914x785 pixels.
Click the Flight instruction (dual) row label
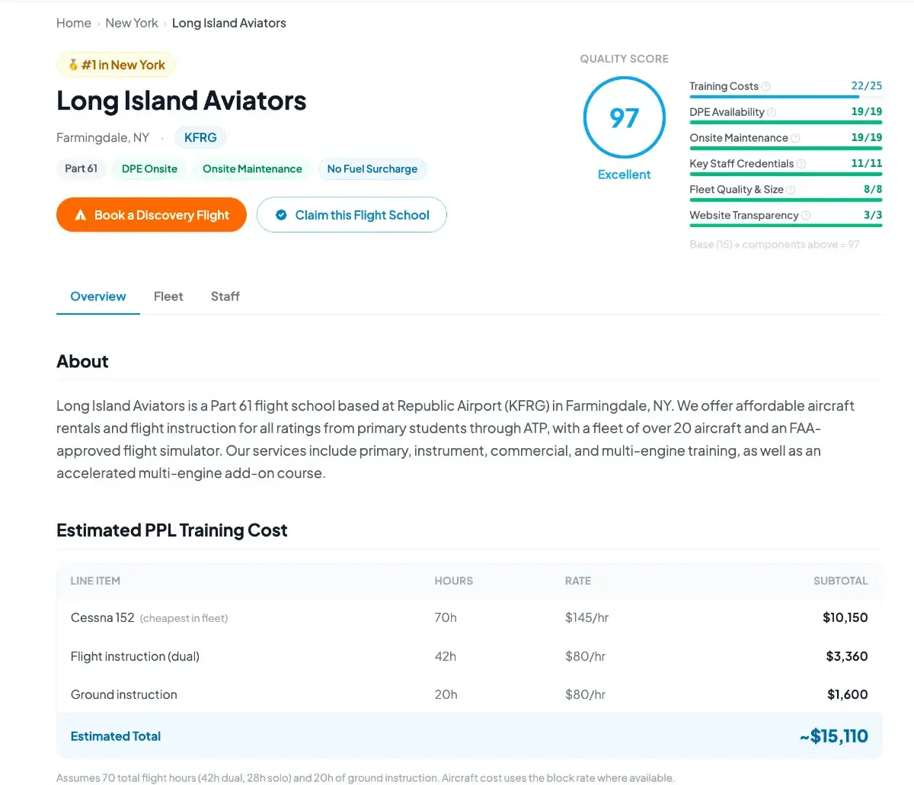click(x=135, y=656)
